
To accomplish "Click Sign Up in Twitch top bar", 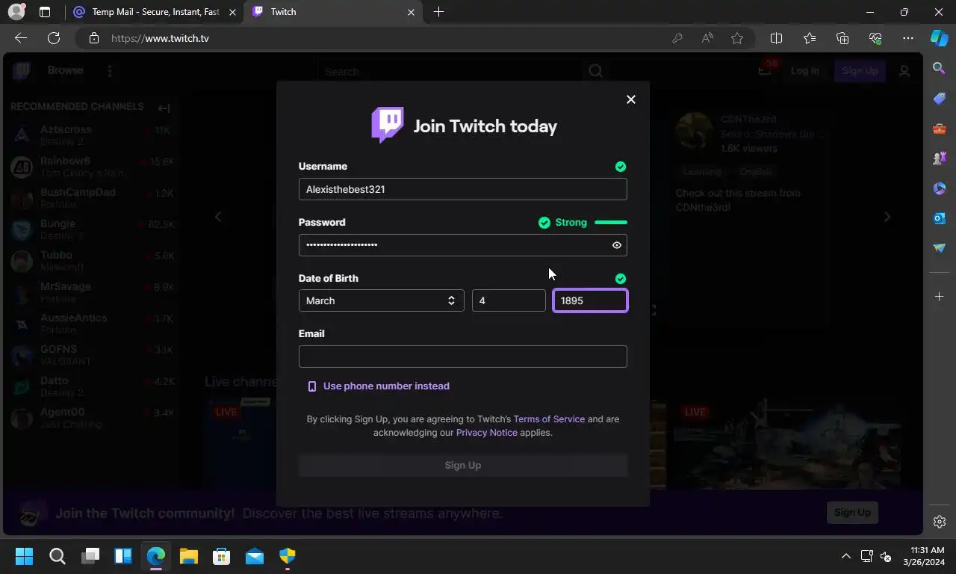I will (860, 70).
